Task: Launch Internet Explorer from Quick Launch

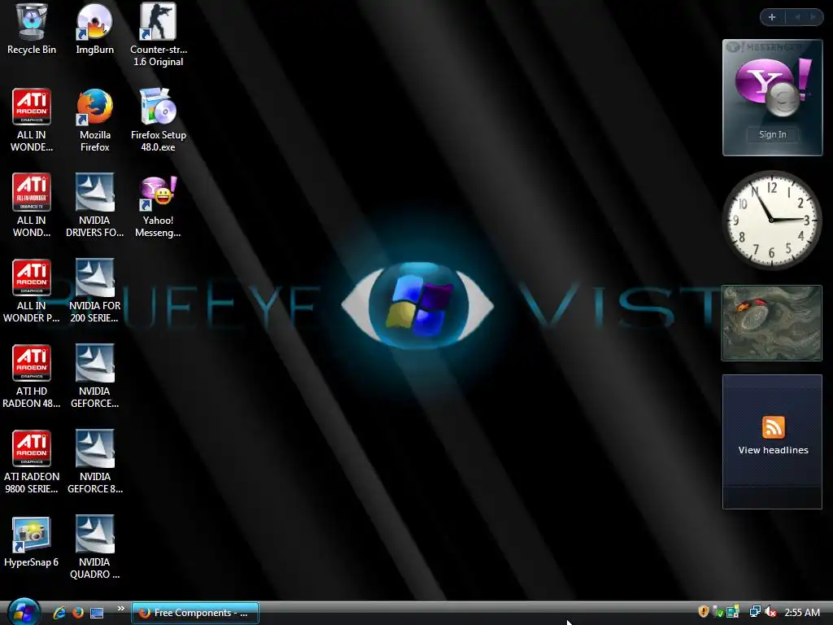Action: click(x=59, y=612)
